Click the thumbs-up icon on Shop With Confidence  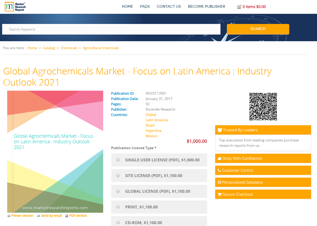pos(220,158)
